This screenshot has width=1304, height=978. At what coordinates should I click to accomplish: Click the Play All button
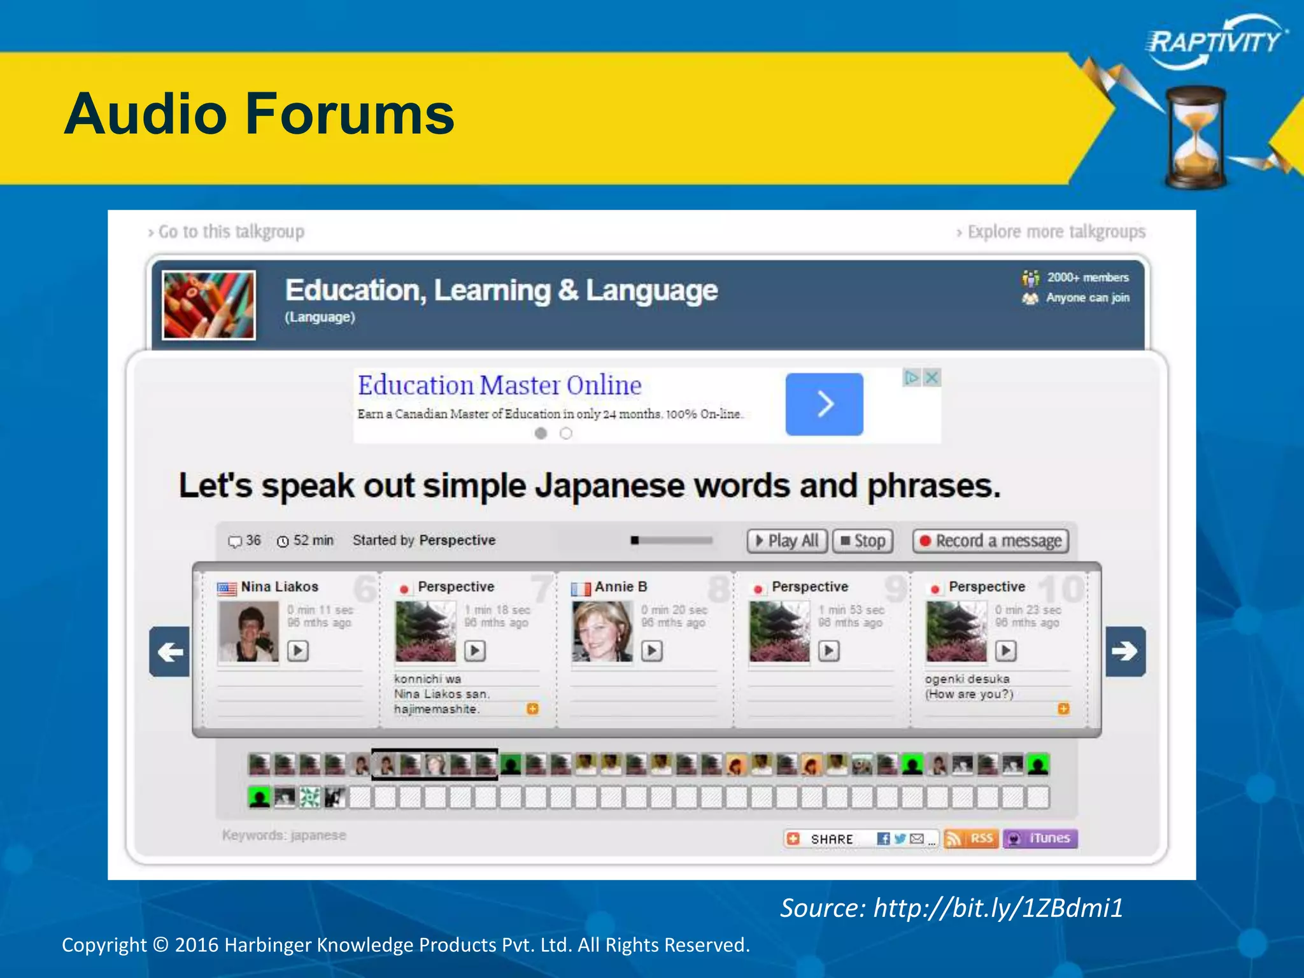[x=787, y=541]
